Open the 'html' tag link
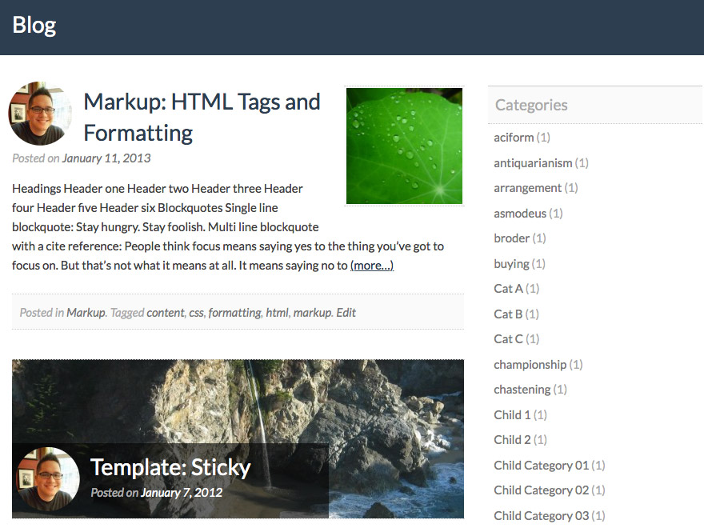Screen dimensions: 704x528 point(277,313)
